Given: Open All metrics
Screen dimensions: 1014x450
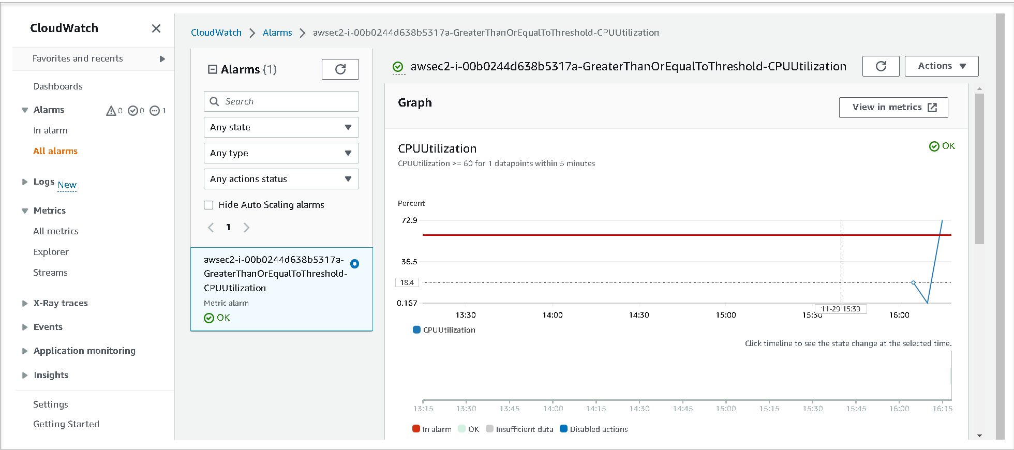Looking at the screenshot, I should pos(56,231).
